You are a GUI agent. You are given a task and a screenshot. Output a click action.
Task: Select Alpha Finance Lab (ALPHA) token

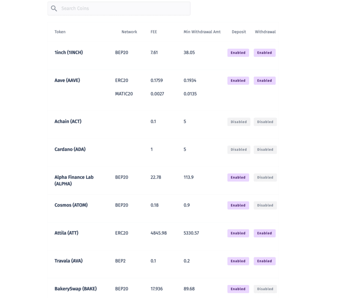(74, 180)
